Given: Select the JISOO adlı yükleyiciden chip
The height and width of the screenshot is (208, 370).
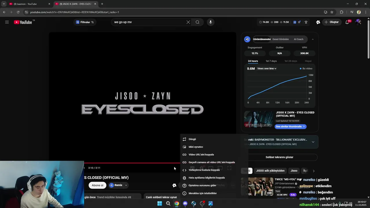Looking at the screenshot, I should 270,171.
